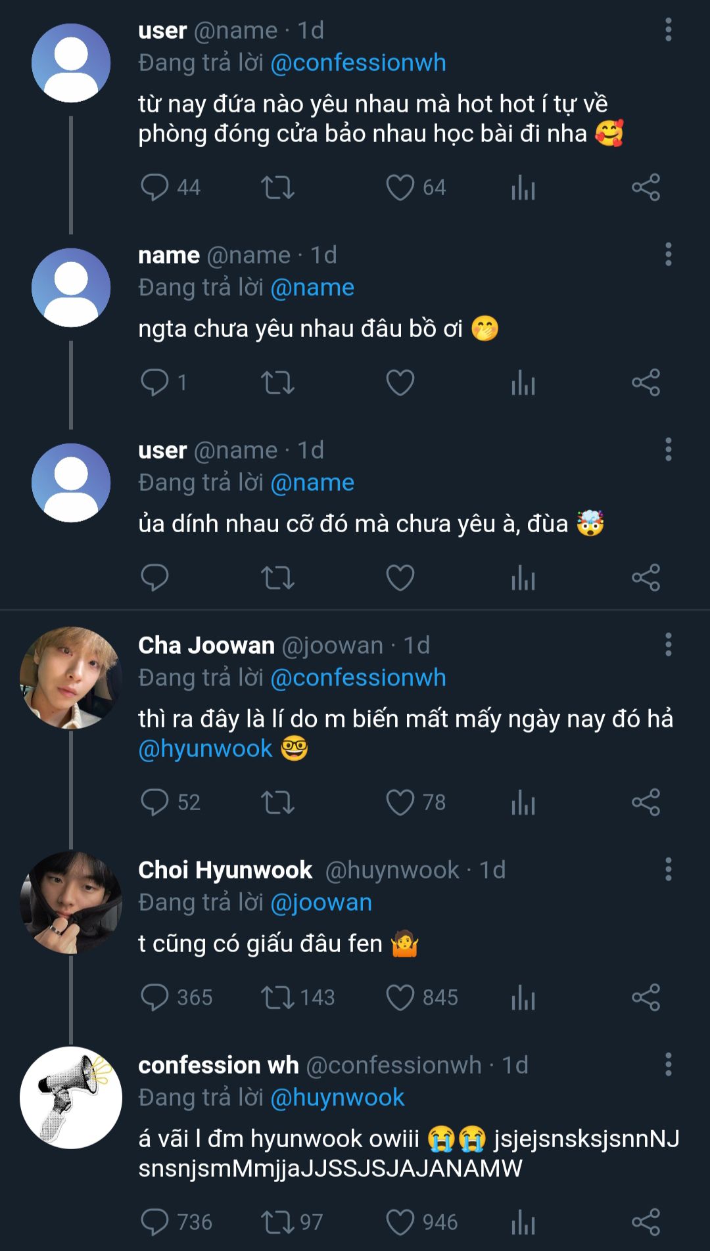
Task: Share the confession wh reply tweet
Action: pos(646,1222)
